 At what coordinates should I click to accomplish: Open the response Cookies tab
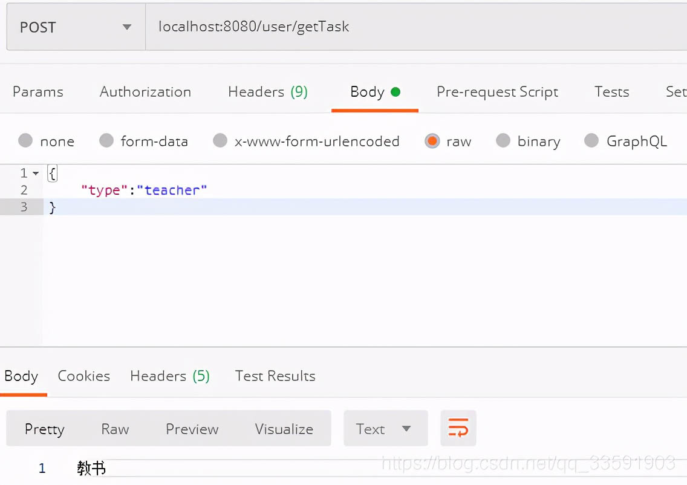(x=83, y=376)
